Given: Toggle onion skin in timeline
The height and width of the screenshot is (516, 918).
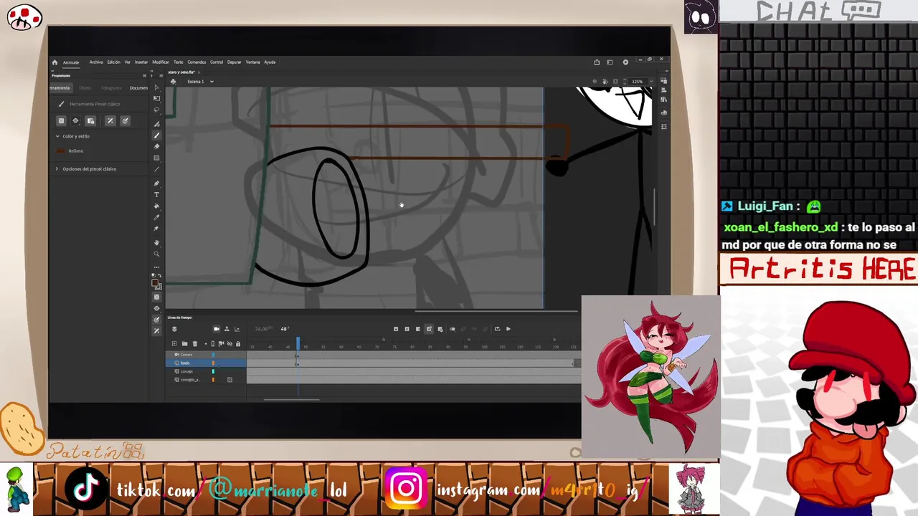Looking at the screenshot, I should click(x=453, y=329).
